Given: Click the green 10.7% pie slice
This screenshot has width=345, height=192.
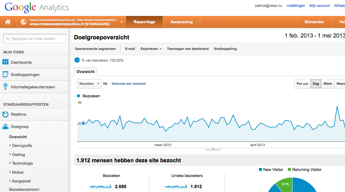Looking at the screenshot, I should click(285, 184).
